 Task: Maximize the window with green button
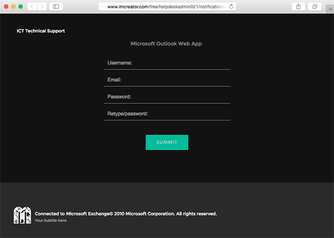[x=21, y=7]
